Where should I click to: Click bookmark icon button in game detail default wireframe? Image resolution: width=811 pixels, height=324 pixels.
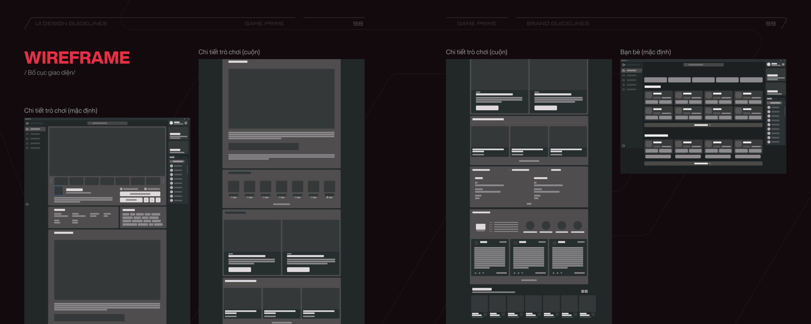coord(146,200)
